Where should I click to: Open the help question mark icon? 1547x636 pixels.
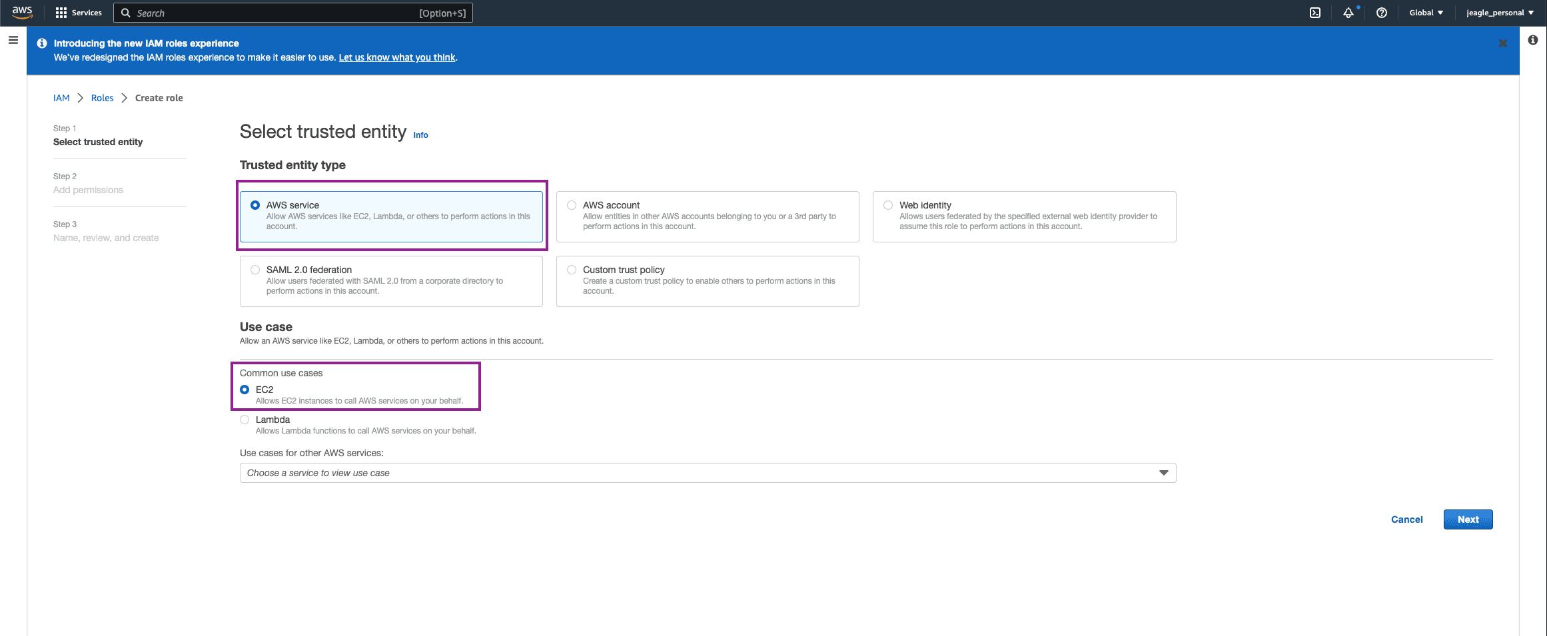tap(1381, 13)
